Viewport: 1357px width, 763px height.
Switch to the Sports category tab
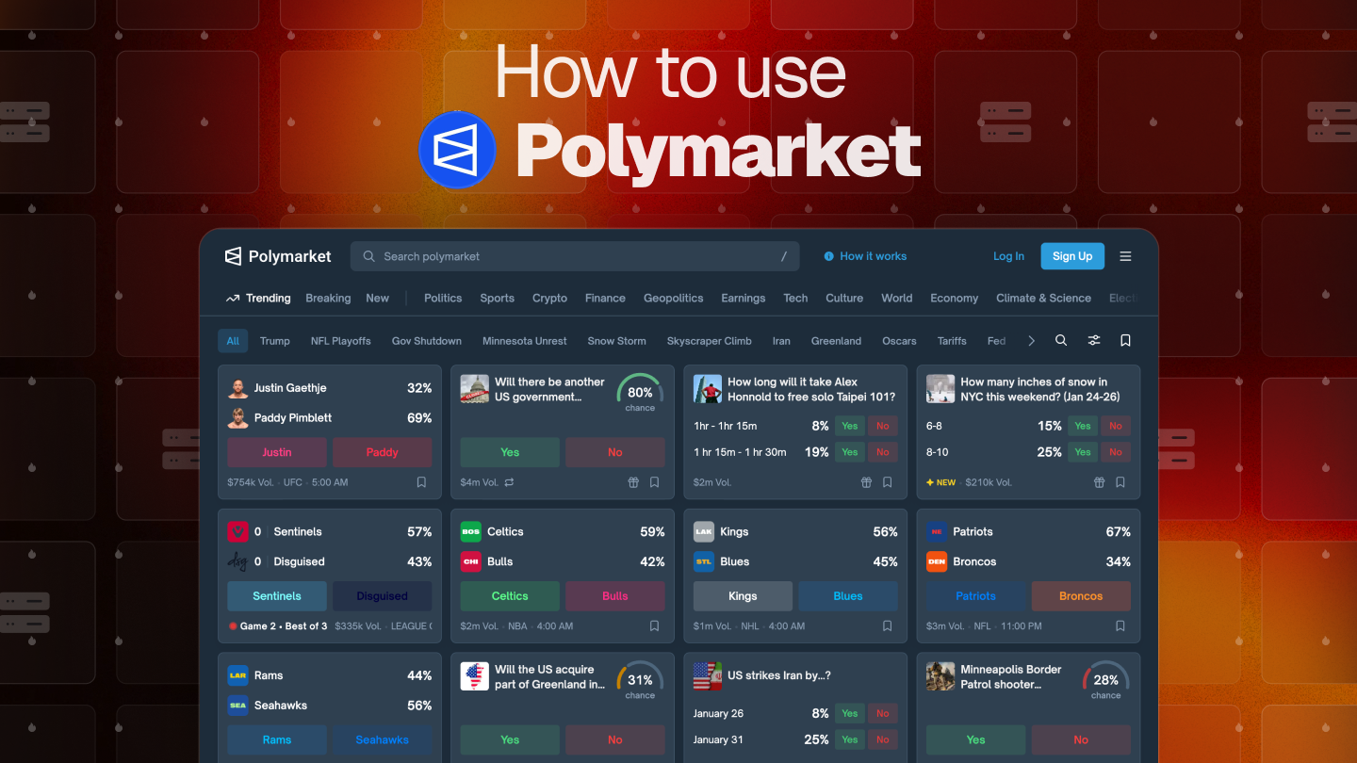497,298
